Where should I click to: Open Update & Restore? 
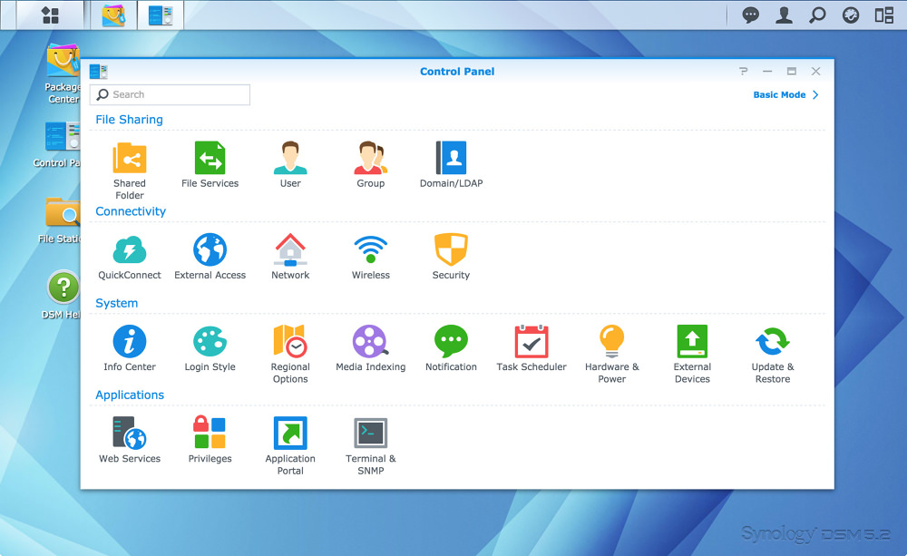[772, 342]
